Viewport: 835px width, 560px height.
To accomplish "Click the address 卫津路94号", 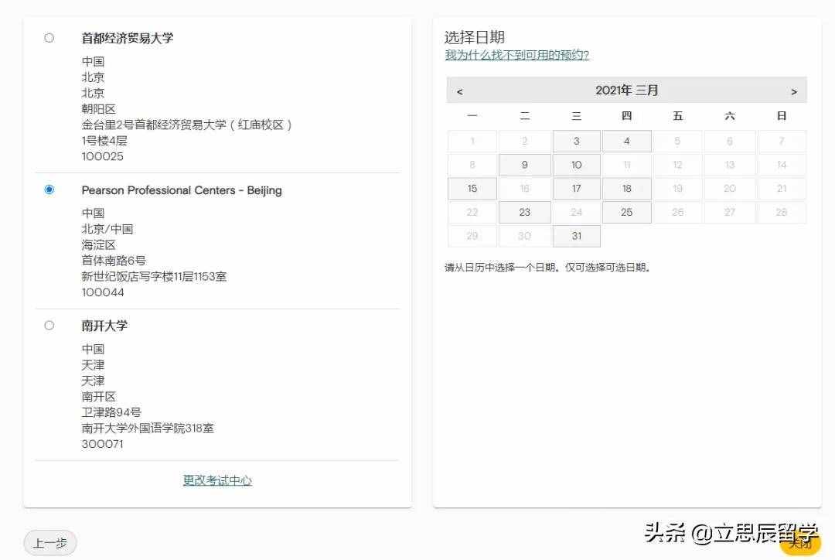I will pyautogui.click(x=111, y=412).
